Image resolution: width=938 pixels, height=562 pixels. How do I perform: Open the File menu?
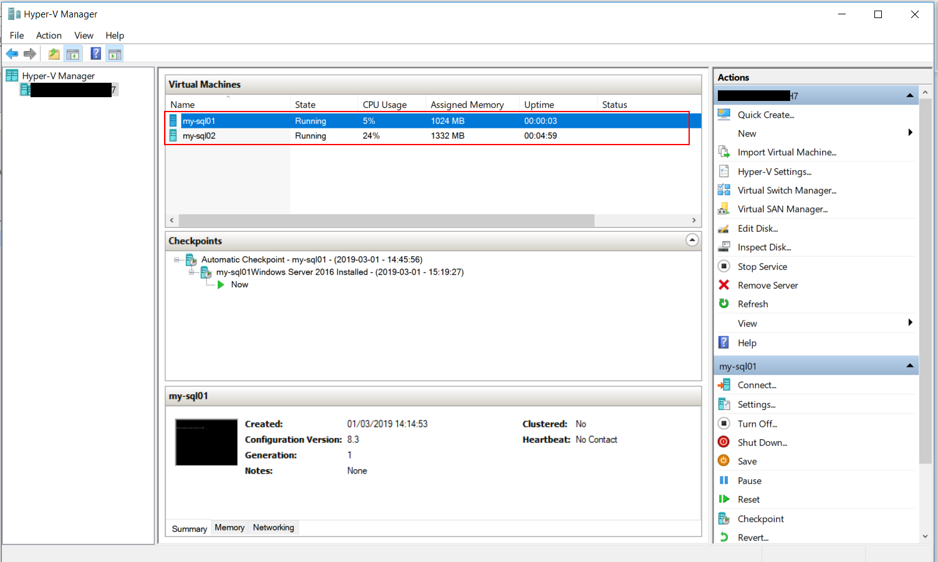(x=17, y=36)
